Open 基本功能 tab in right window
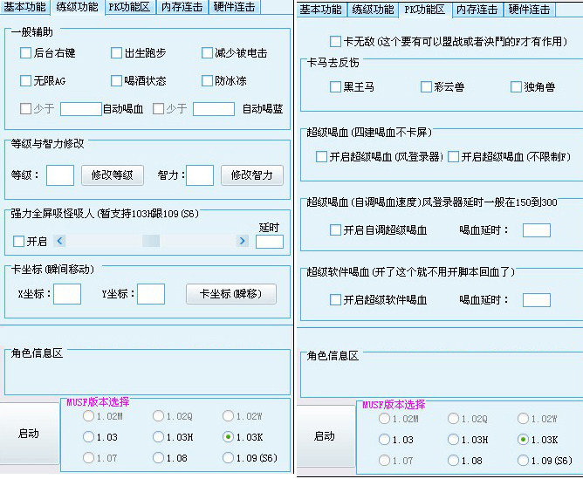 click(320, 10)
